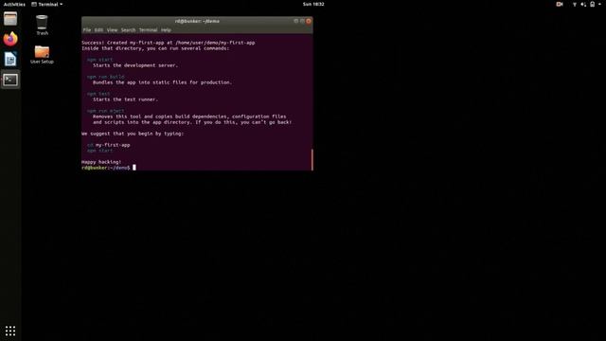Open the File menu in Terminal

pos(87,29)
